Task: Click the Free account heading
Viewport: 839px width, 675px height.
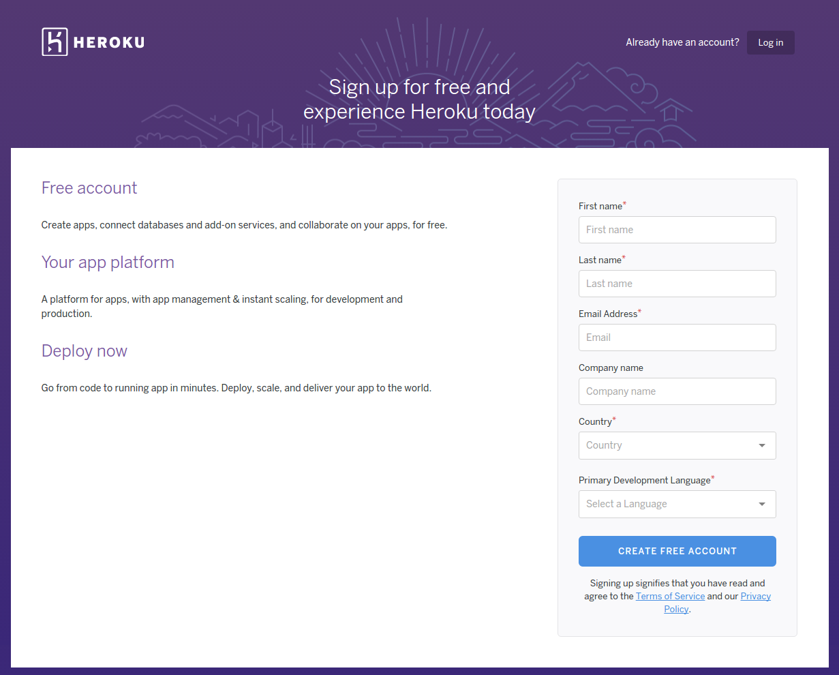Action: [89, 188]
